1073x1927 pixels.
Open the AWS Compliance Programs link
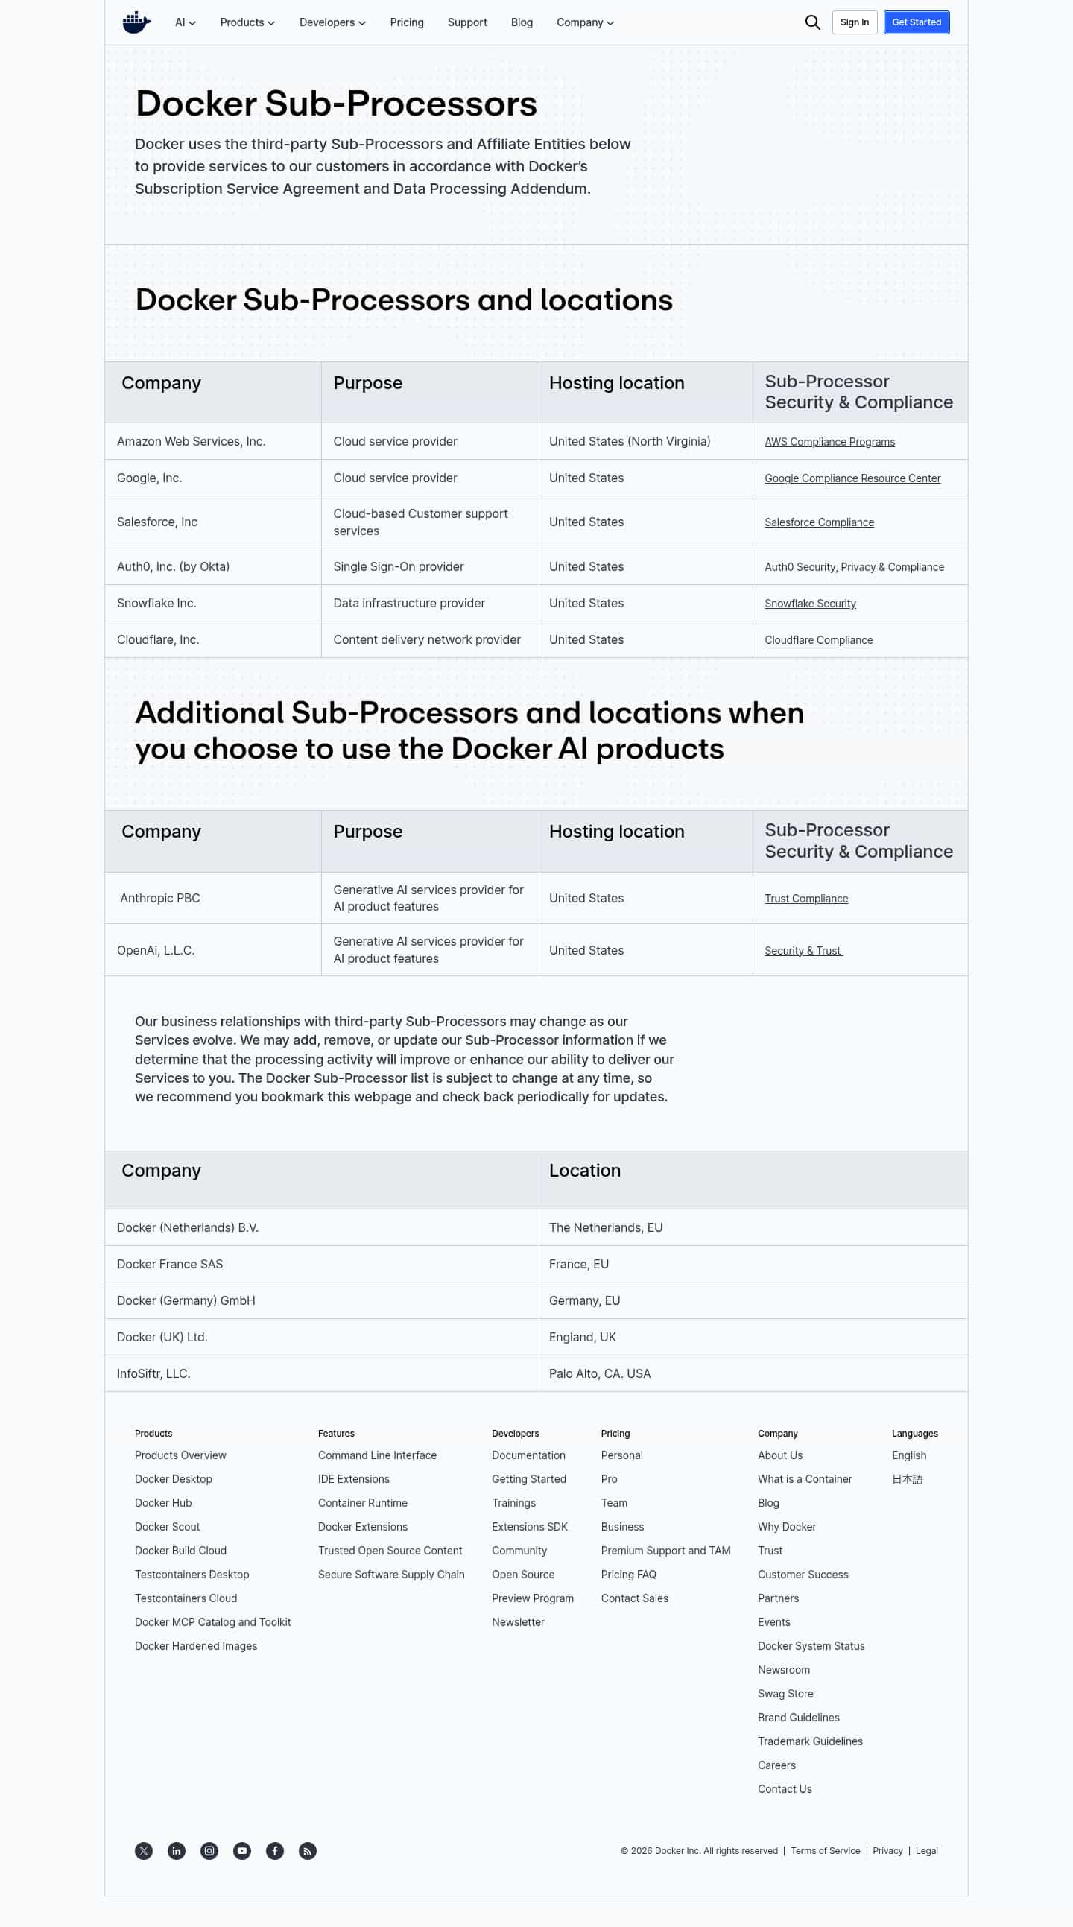coord(829,442)
